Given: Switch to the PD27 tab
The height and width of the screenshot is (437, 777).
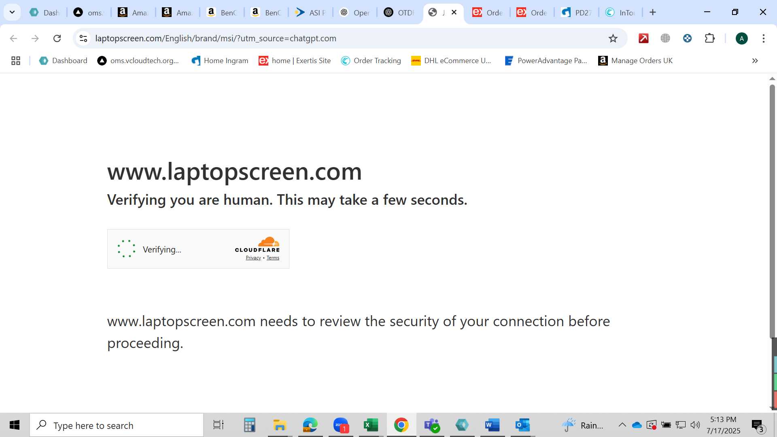Looking at the screenshot, I should (576, 13).
